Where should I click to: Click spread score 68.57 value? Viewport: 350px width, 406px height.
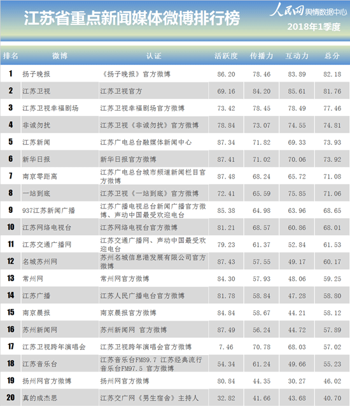pos(262,228)
